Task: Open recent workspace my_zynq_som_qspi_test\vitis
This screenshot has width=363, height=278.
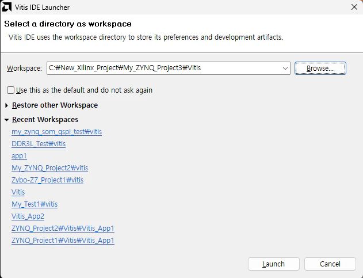Action: click(57, 132)
